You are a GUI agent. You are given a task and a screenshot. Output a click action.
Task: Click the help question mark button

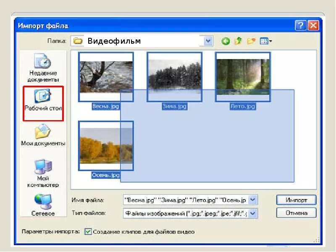point(300,26)
